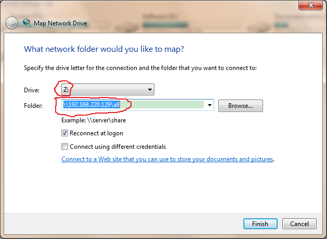
Task: Click the 'Reconnect at logon' label text
Action: pos(96,133)
